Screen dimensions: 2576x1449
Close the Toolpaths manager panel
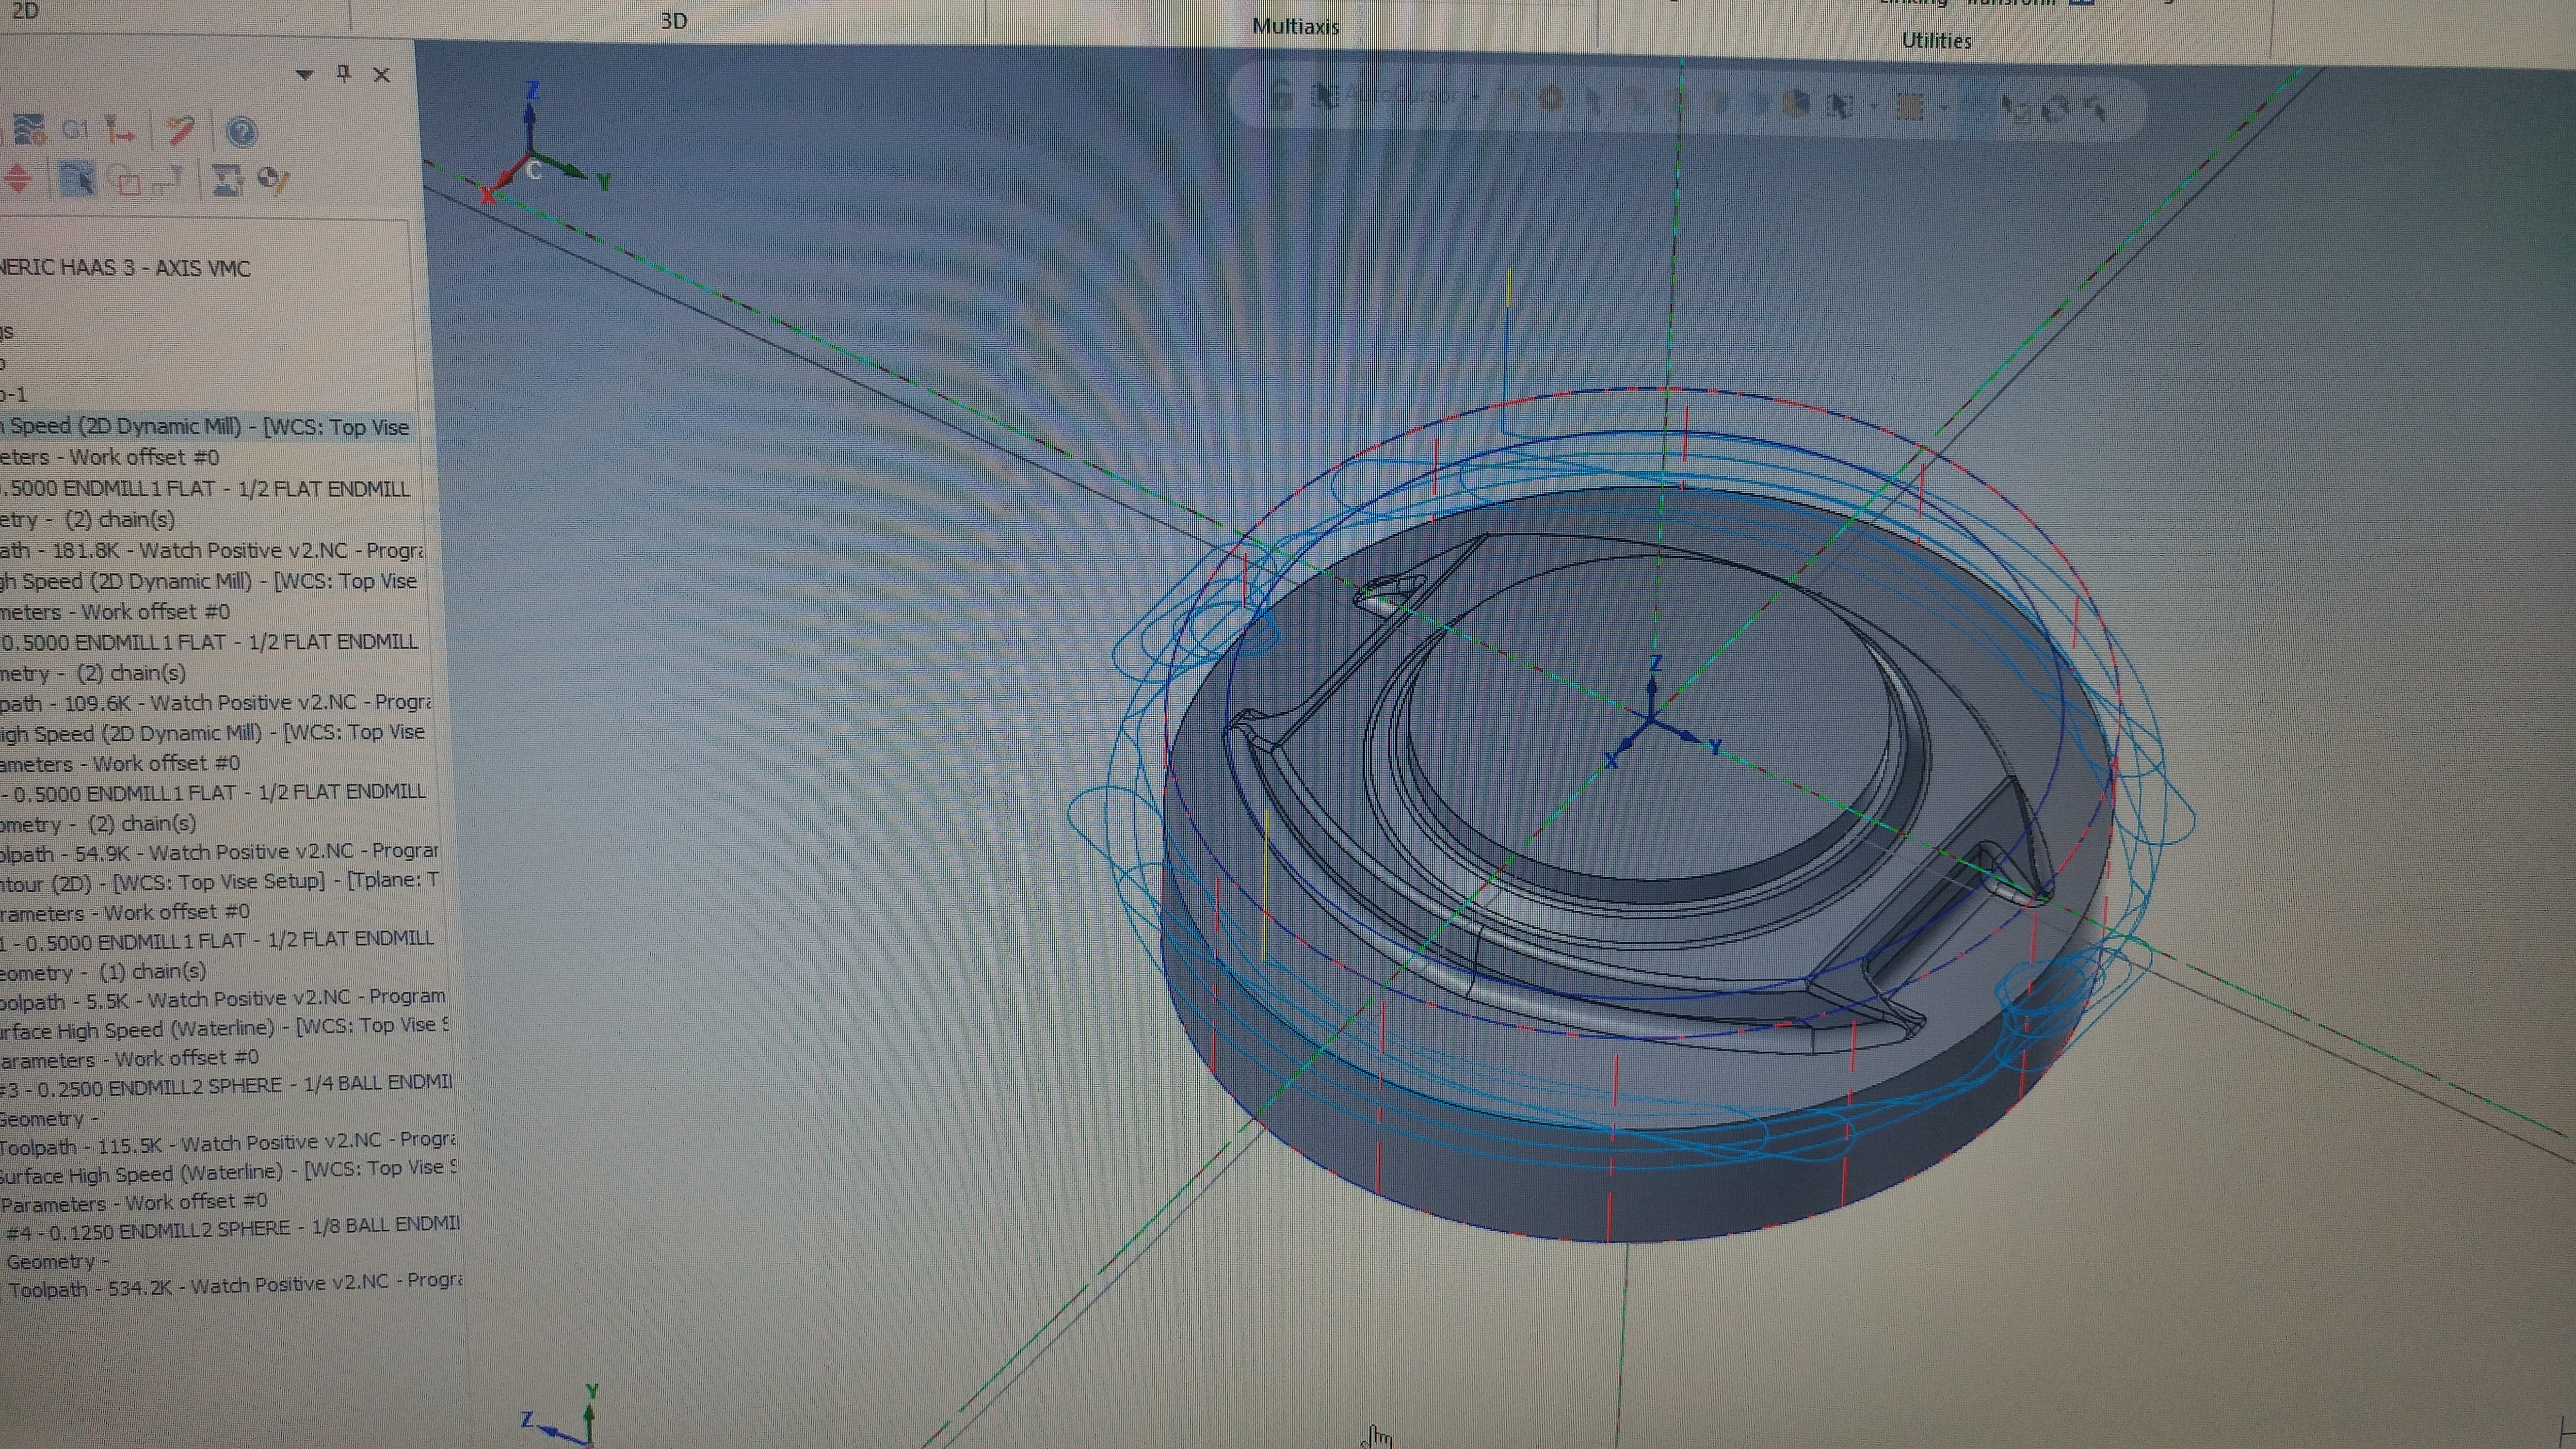click(381, 74)
